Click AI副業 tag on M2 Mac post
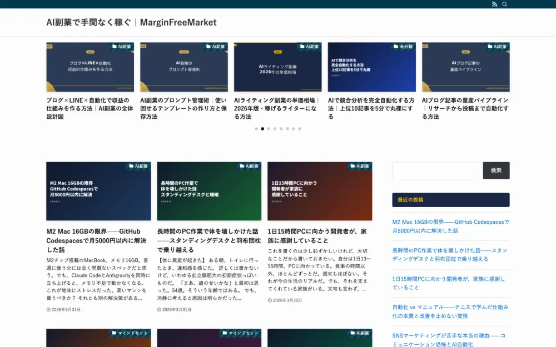The image size is (556, 347). pos(138,166)
